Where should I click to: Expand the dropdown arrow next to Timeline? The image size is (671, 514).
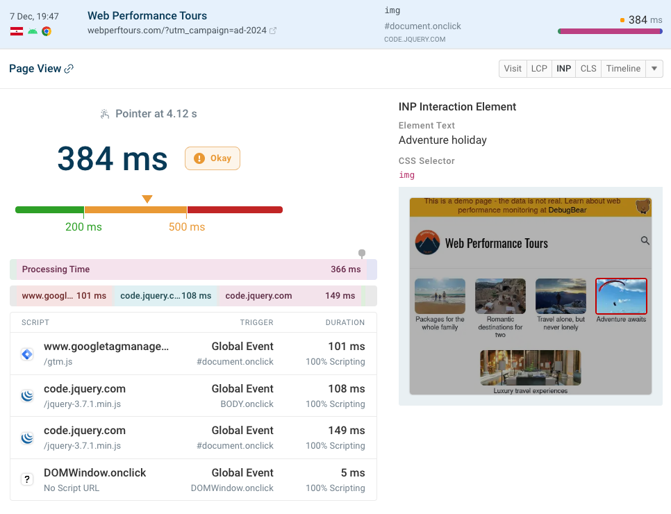point(654,69)
